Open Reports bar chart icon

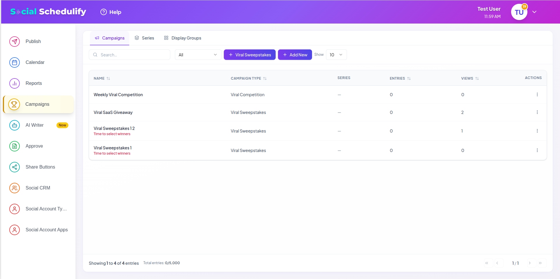coord(15,83)
